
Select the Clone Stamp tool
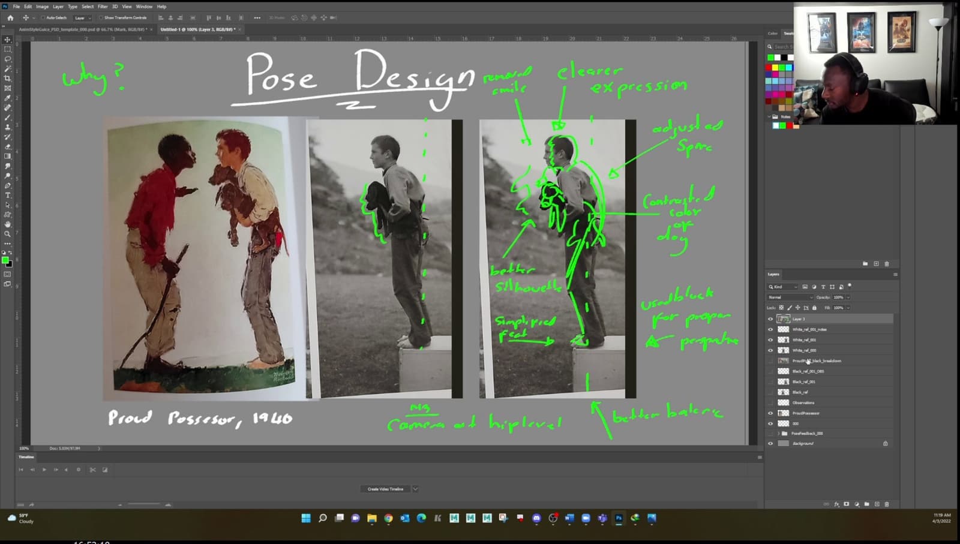coord(8,127)
